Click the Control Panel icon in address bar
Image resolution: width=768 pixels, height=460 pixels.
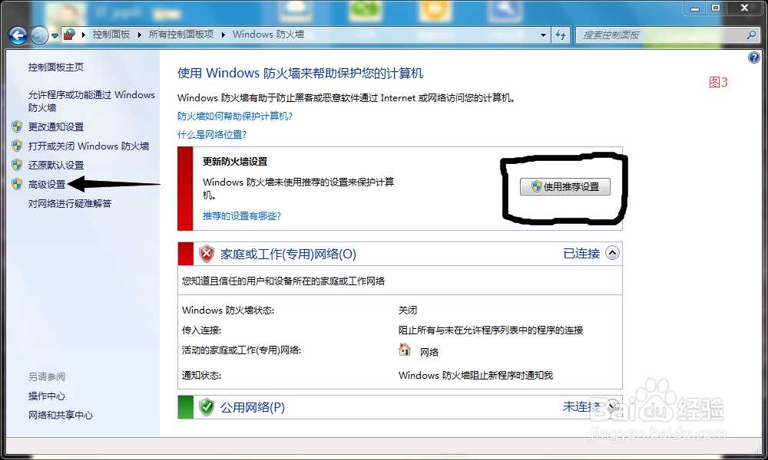pyautogui.click(x=70, y=34)
